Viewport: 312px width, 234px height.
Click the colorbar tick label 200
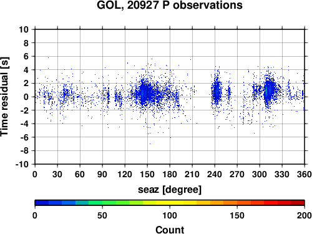[x=305, y=215]
